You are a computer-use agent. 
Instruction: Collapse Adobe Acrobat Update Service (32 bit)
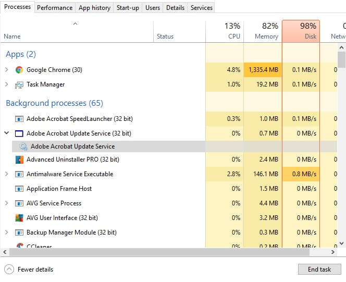coord(7,133)
